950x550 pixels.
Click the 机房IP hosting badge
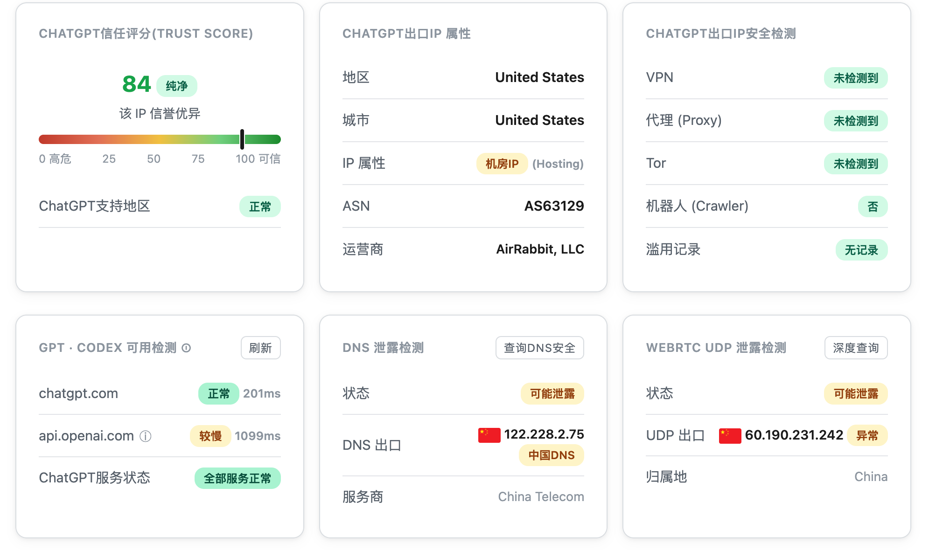click(502, 164)
